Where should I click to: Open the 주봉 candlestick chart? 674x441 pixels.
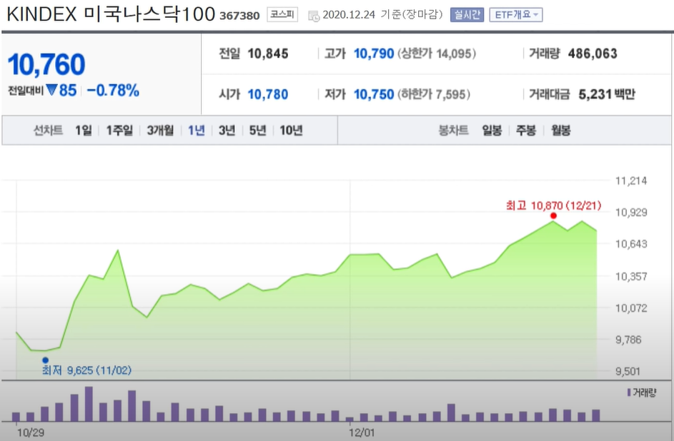(x=526, y=130)
